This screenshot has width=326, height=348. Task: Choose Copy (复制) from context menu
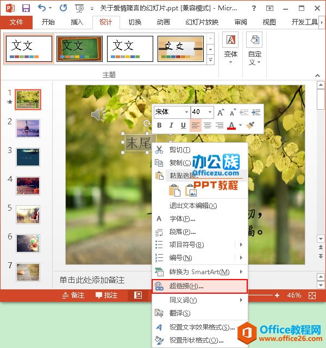click(200, 163)
